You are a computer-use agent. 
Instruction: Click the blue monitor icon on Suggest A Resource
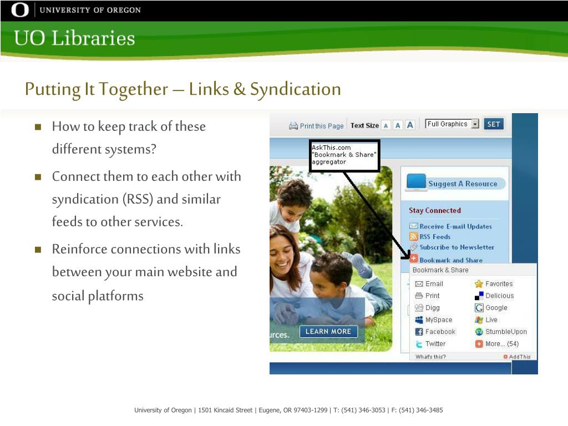(416, 182)
